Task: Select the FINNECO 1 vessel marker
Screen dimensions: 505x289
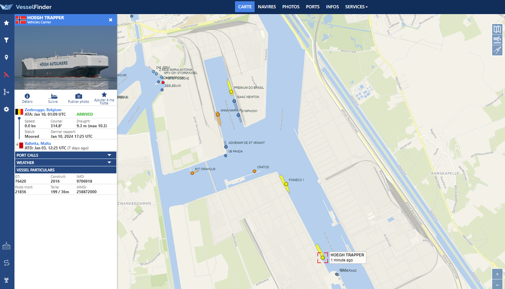Action: click(x=286, y=184)
